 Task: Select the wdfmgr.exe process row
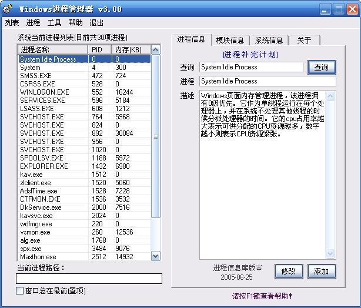tap(85, 224)
